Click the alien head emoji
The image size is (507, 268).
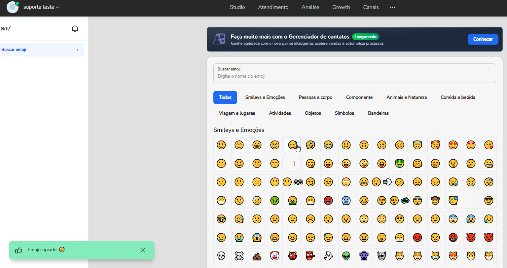[x=346, y=256]
